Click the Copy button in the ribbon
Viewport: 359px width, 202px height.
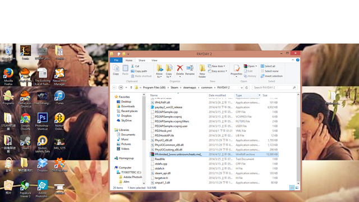tap(116, 70)
